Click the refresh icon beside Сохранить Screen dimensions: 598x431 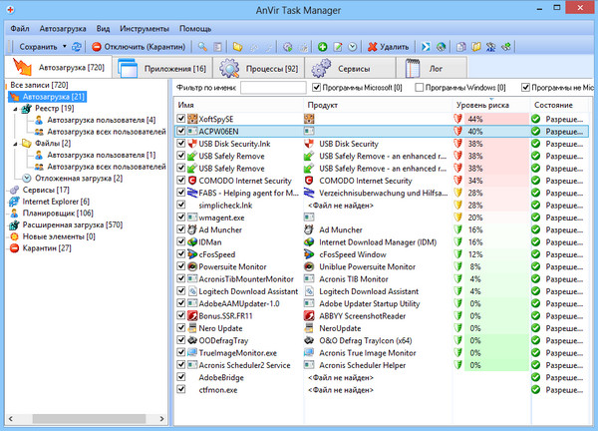78,46
